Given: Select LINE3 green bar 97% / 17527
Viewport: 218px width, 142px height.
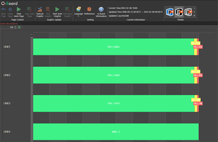Looking at the screenshot, I should tap(114, 103).
